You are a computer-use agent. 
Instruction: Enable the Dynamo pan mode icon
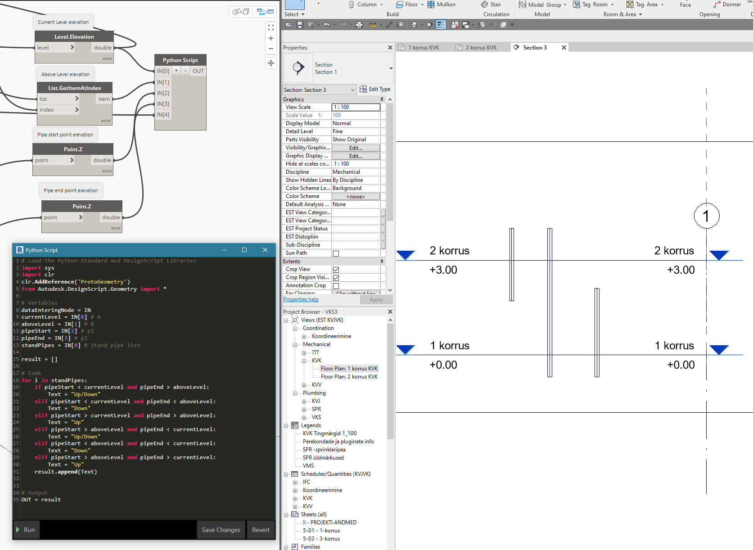pos(271,63)
